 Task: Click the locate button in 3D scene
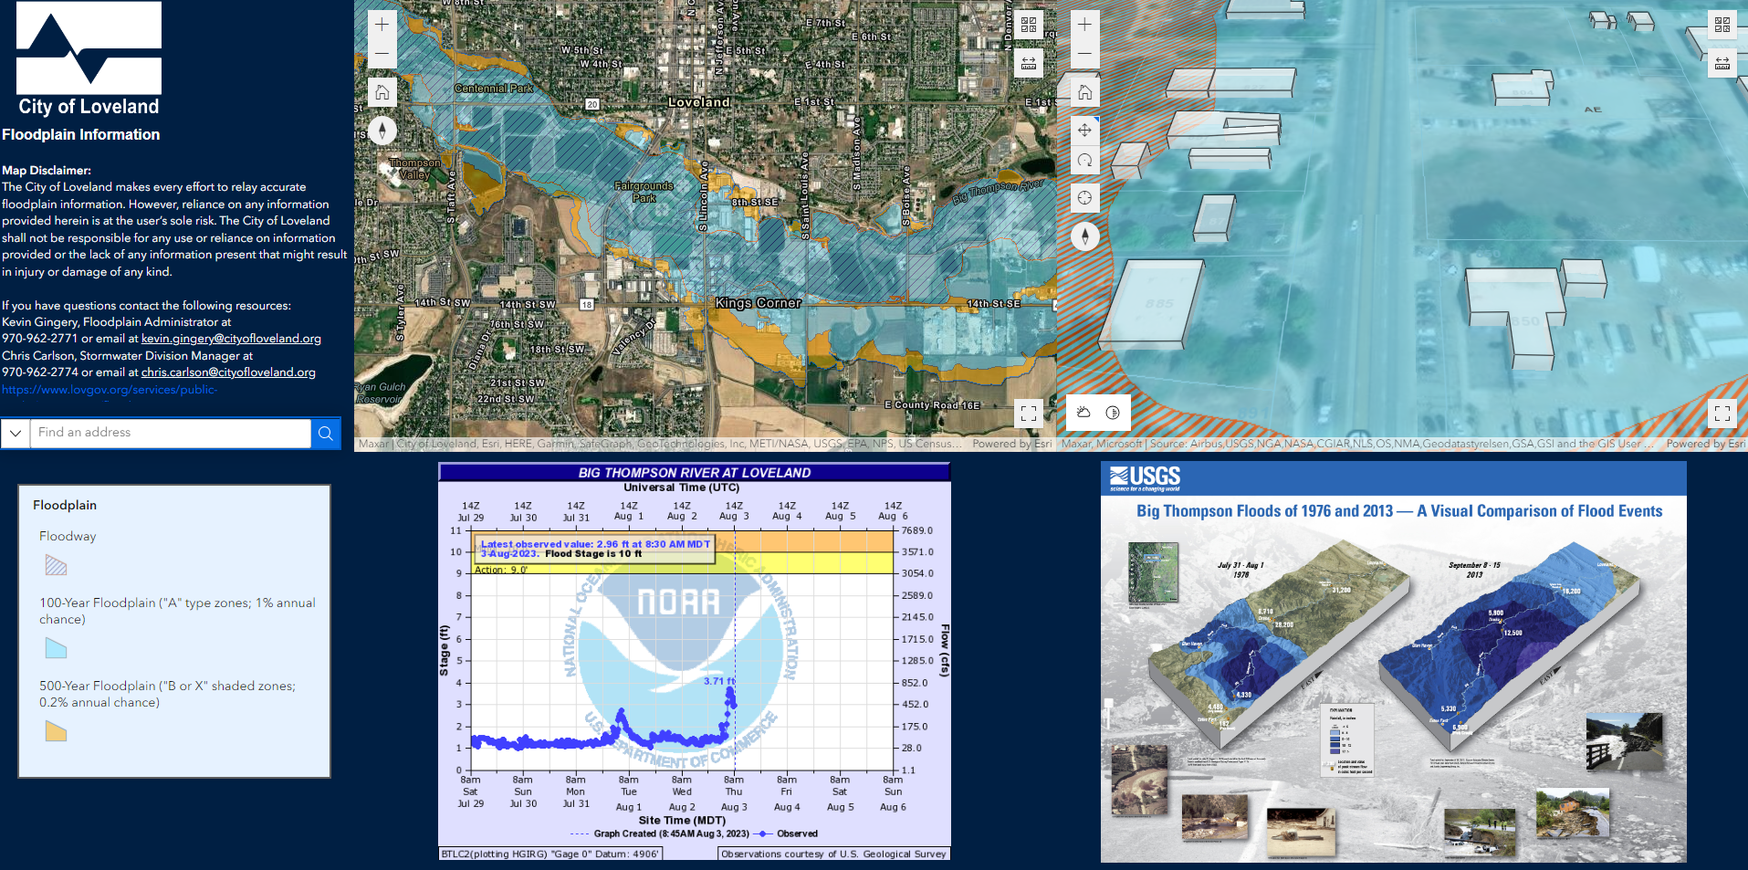(1084, 198)
